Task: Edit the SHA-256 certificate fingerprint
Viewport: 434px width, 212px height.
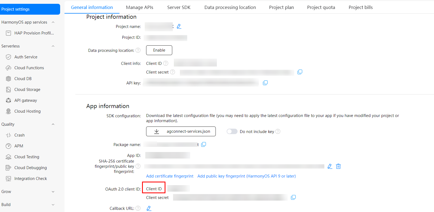Action: tap(330, 166)
